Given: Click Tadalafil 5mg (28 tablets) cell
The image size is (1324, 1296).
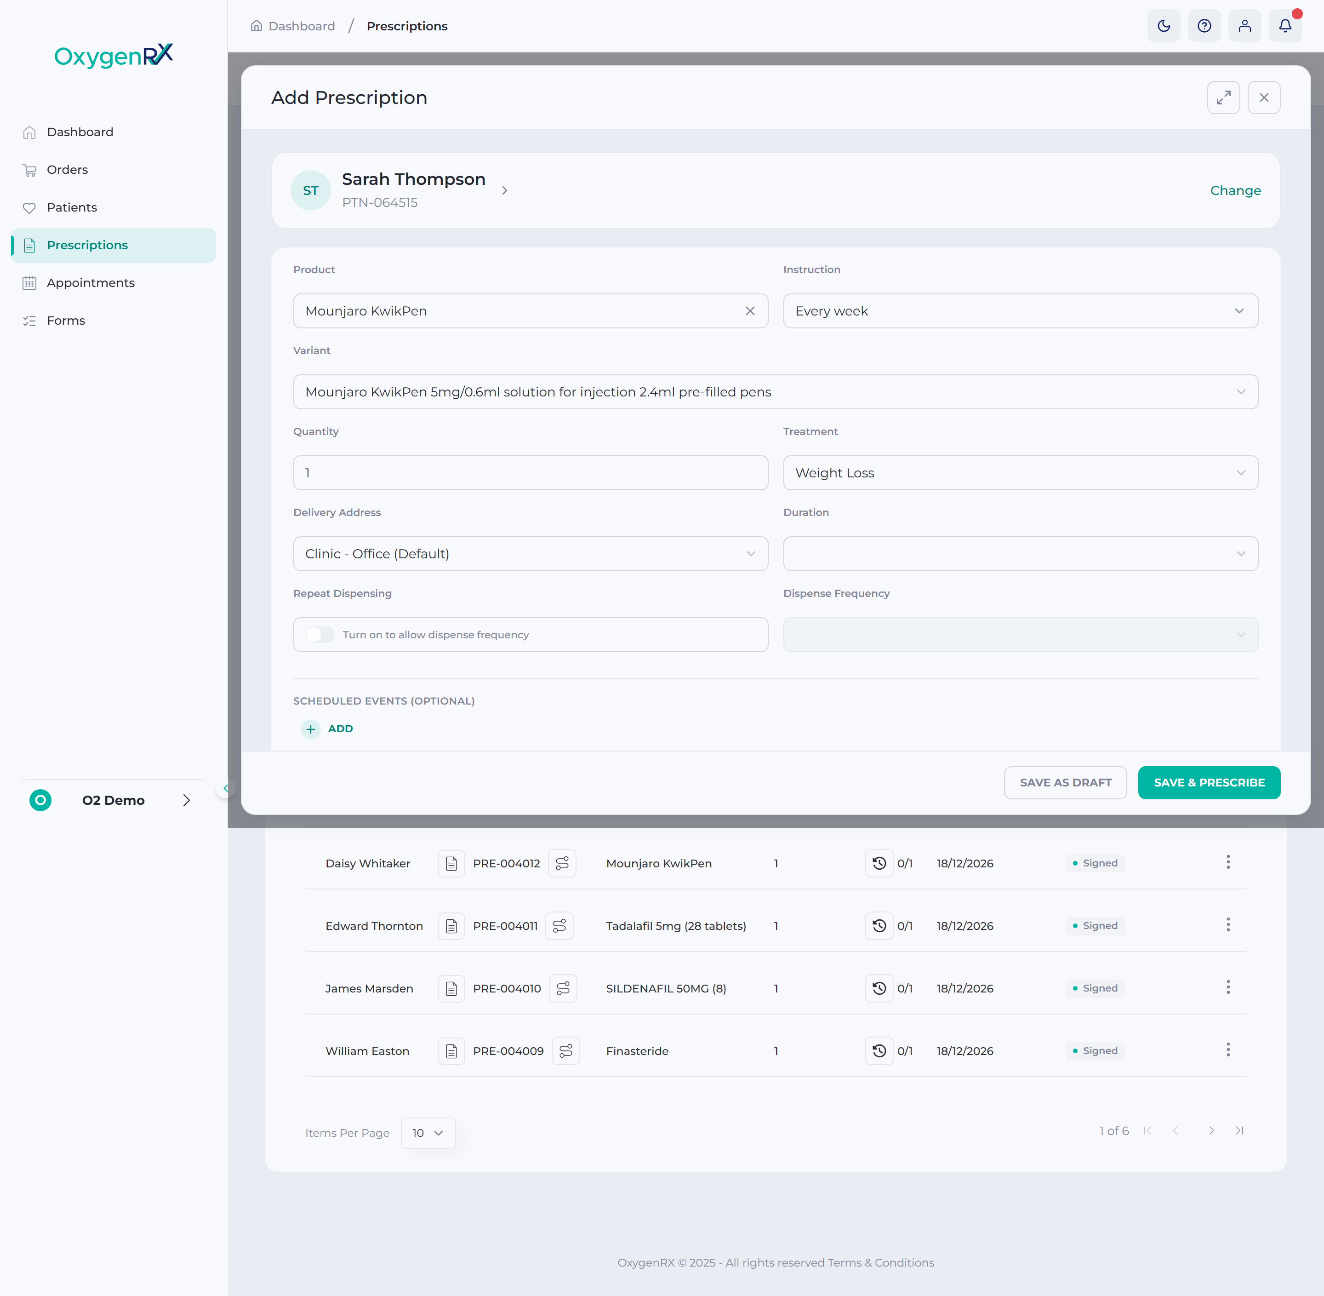Looking at the screenshot, I should [x=676, y=926].
